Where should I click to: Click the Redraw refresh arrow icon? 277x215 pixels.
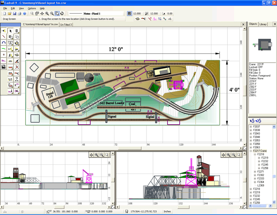point(62,14)
